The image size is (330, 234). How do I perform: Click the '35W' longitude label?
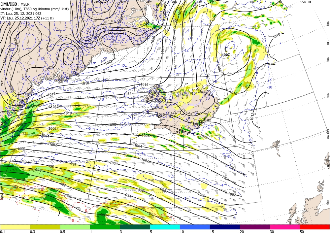coord(97,1)
